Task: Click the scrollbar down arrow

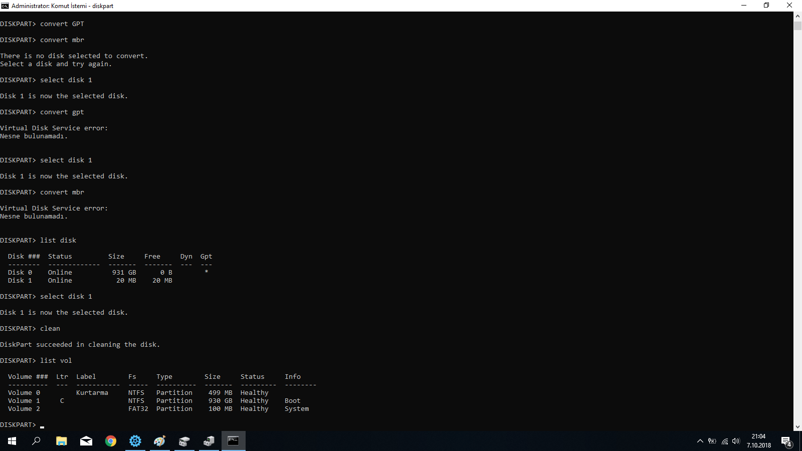Action: 797,427
